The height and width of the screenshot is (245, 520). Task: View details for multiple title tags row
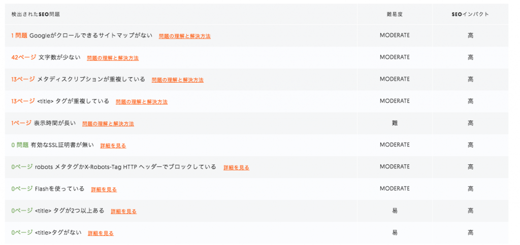click(x=124, y=211)
